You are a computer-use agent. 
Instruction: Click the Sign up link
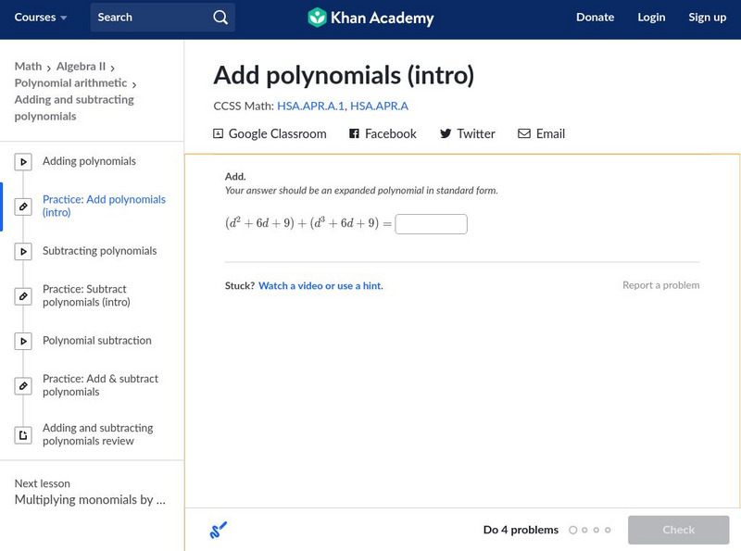(707, 18)
